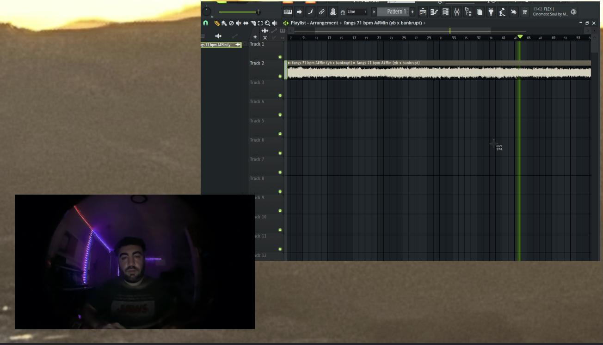The image size is (603, 345).
Task: Mute Track 1 with its green dot
Action: pos(280,57)
